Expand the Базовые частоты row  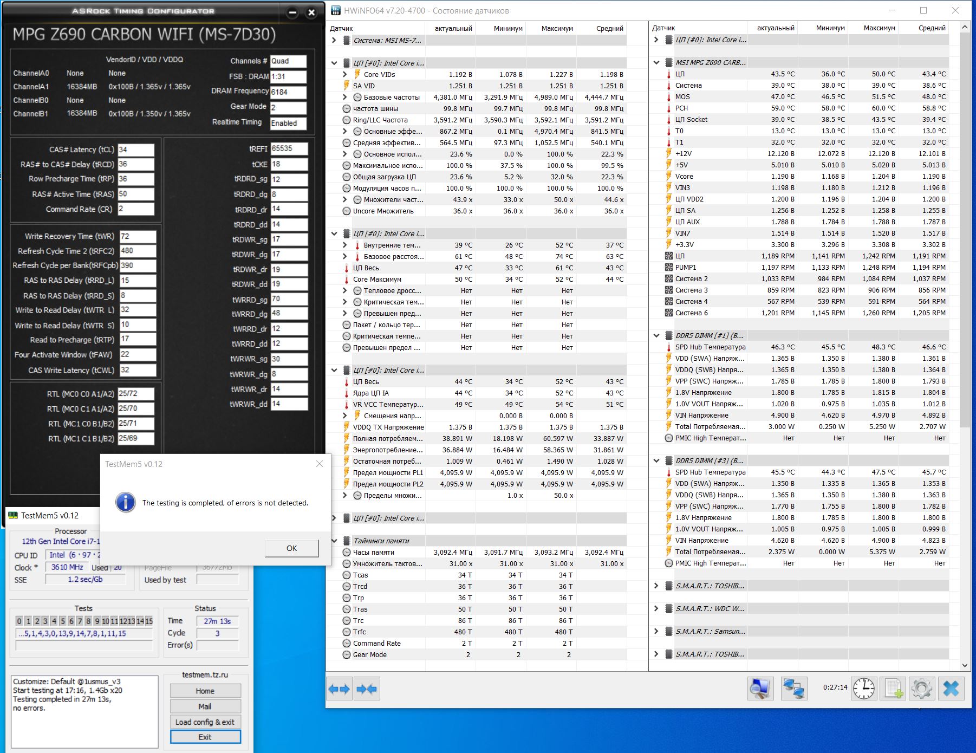pyautogui.click(x=345, y=97)
